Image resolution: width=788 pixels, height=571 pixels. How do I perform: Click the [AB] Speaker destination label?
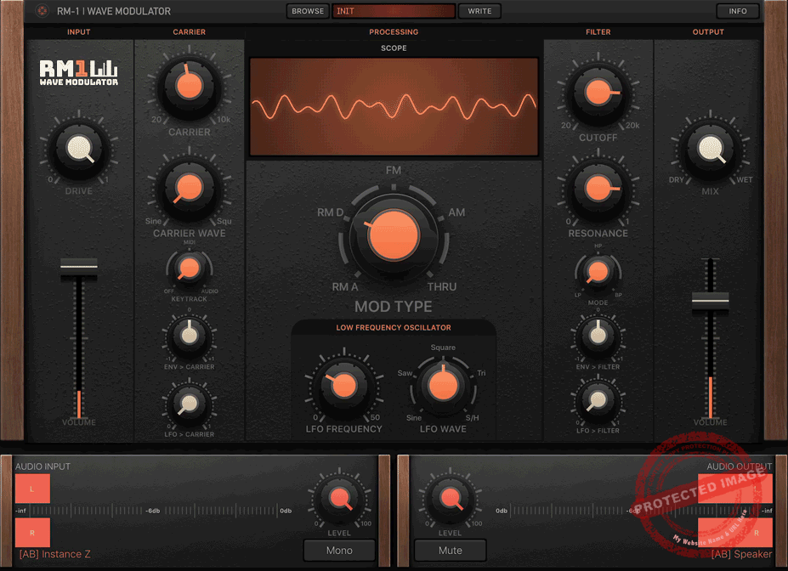click(x=742, y=554)
